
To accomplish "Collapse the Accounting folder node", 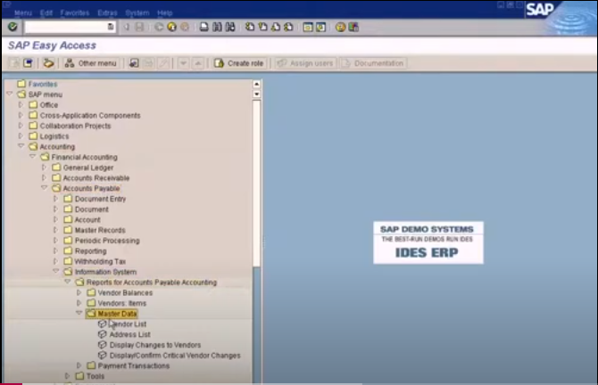I will [x=21, y=146].
